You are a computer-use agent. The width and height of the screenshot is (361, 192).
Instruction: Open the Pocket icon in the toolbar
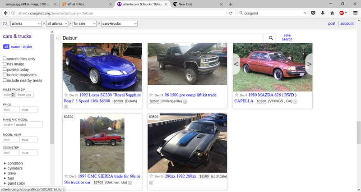pyautogui.click(x=313, y=13)
